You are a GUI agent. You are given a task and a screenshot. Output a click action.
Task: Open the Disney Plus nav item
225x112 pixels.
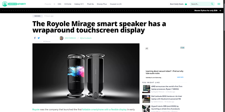[102, 4]
